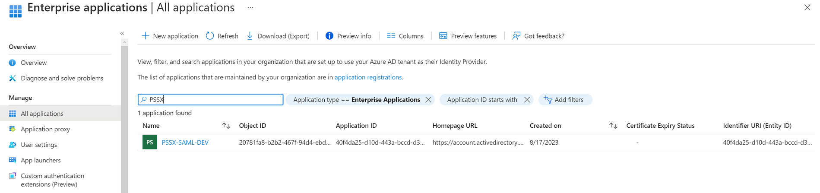This screenshot has width=820, height=193.
Task: Click the Homepage URL cell https://account.activedirectory...
Action: point(478,142)
